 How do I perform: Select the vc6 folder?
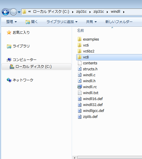86,45
